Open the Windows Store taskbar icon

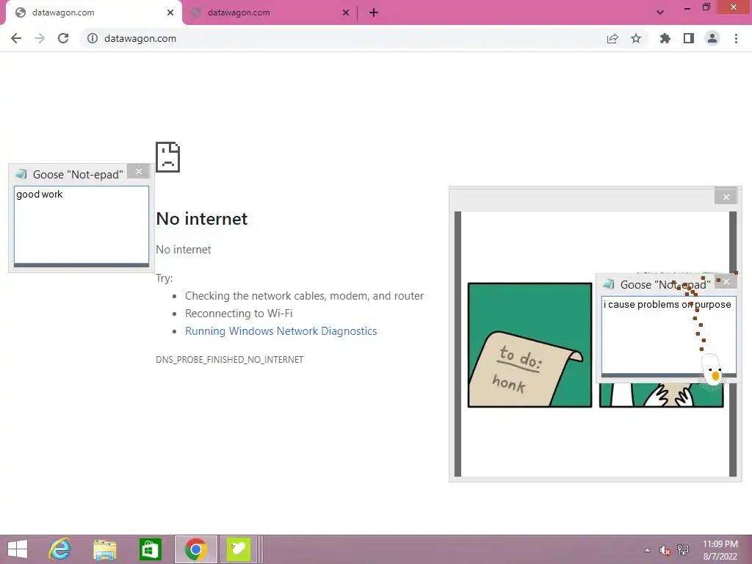coord(150,549)
